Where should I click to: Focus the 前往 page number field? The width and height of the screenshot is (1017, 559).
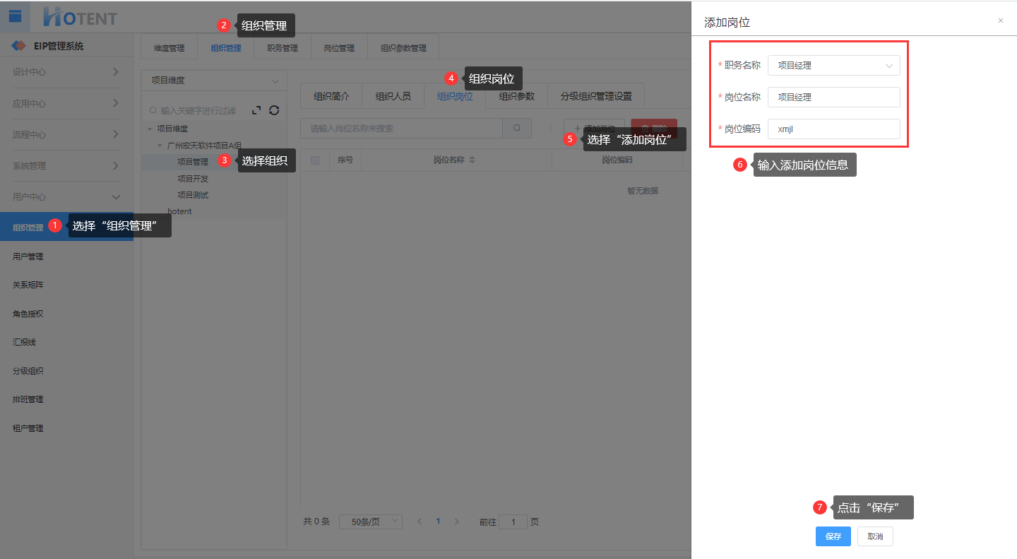pyautogui.click(x=513, y=522)
